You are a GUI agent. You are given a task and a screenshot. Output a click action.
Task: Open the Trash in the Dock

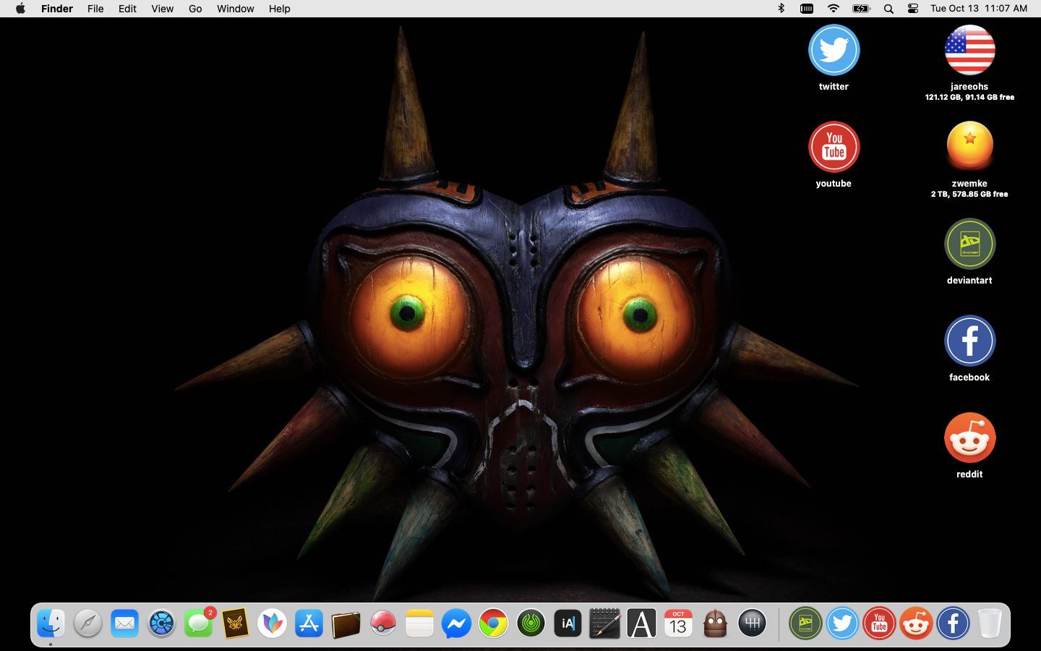click(x=990, y=623)
